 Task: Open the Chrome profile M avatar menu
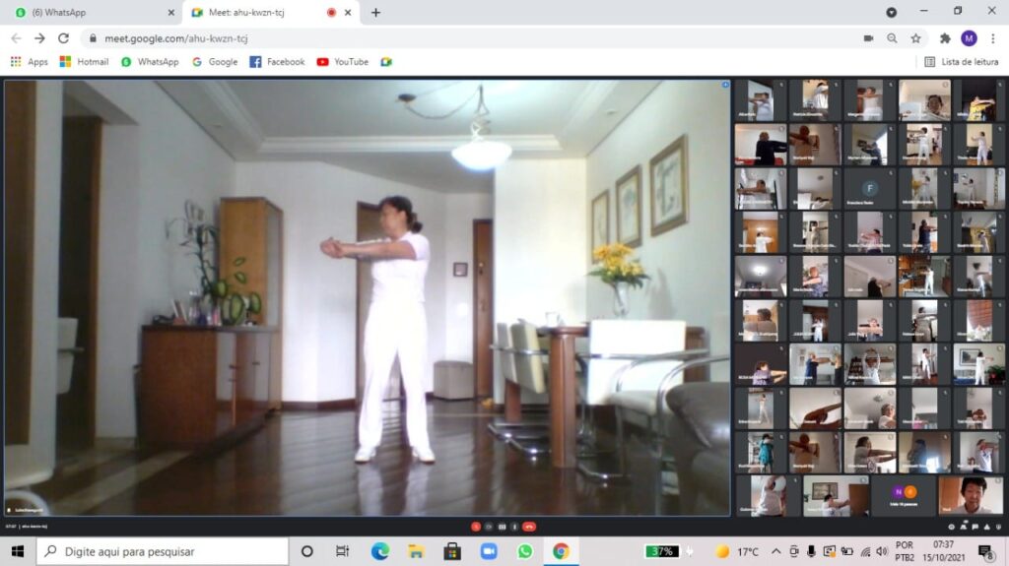tap(969, 38)
